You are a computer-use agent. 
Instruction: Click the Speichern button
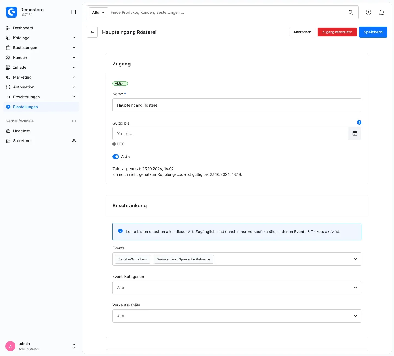click(x=373, y=32)
